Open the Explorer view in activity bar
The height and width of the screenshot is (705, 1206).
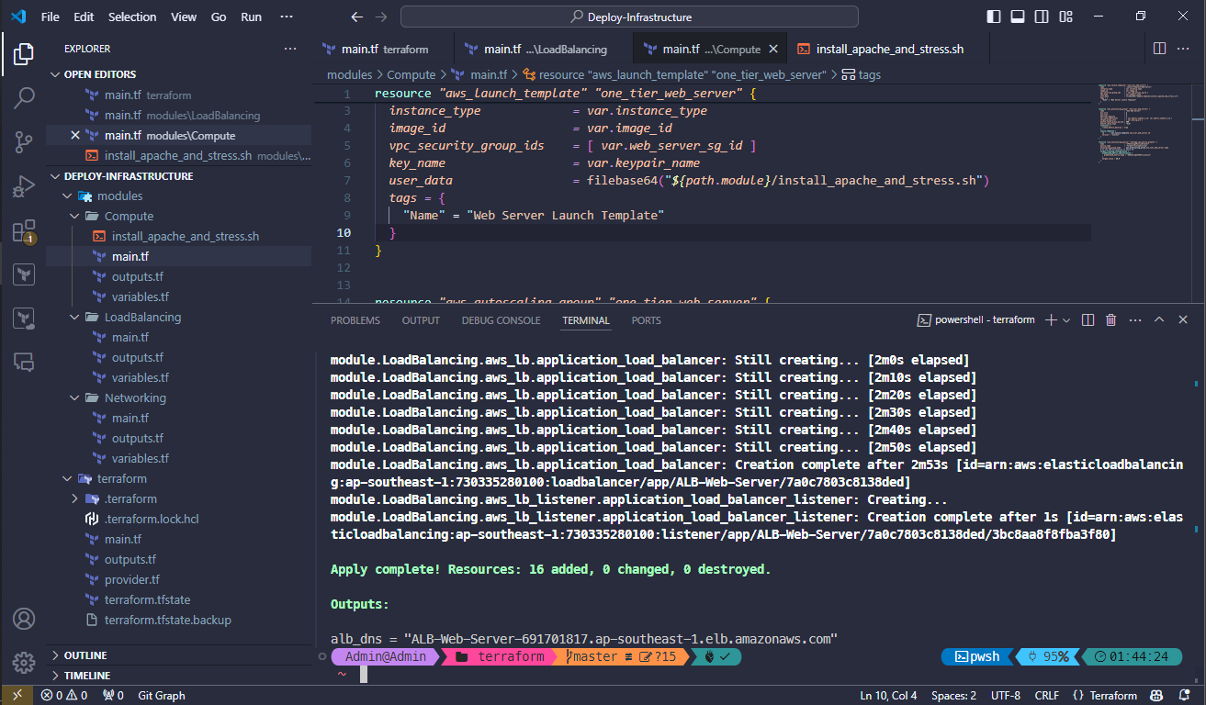pos(24,55)
